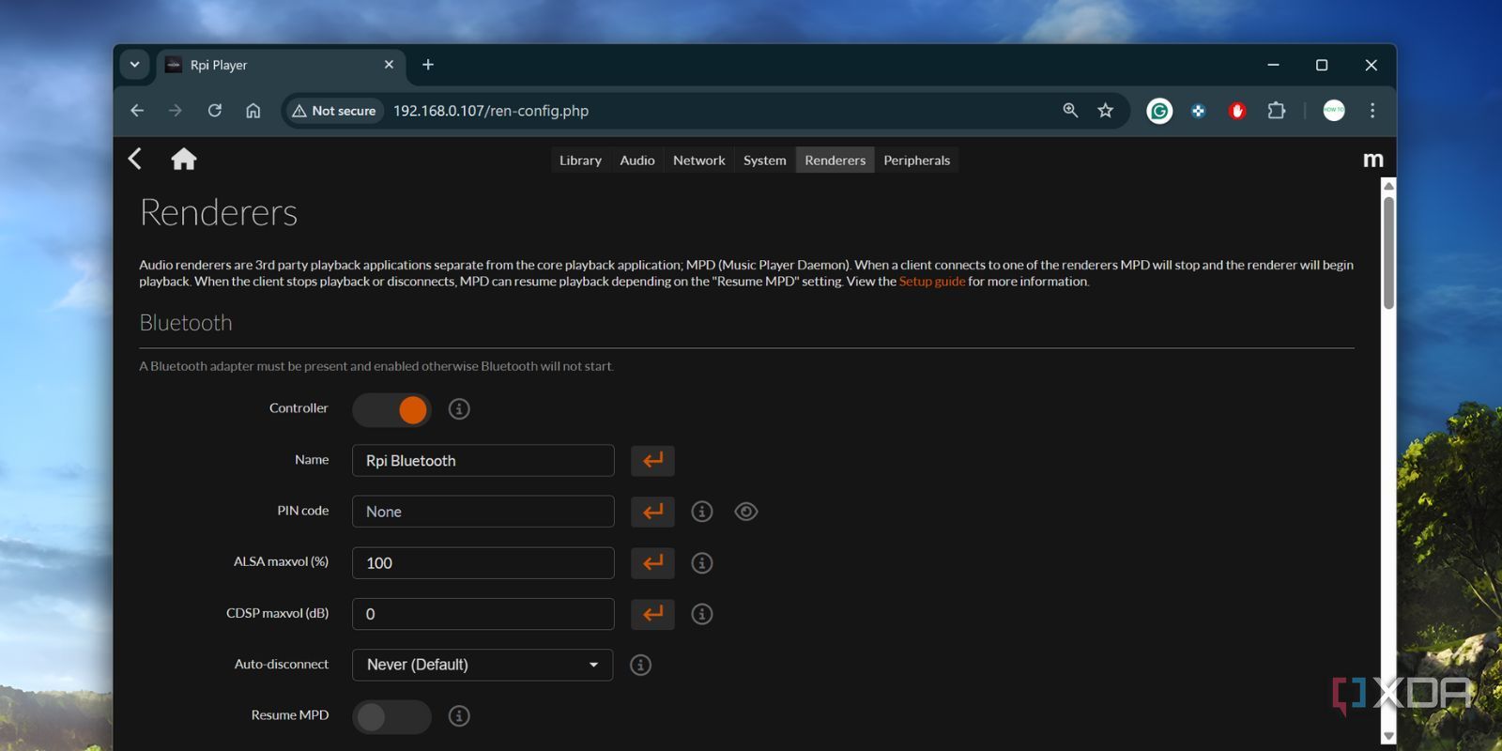Open the Grammarly extension
Screen dimensions: 1502x751
click(x=1159, y=111)
